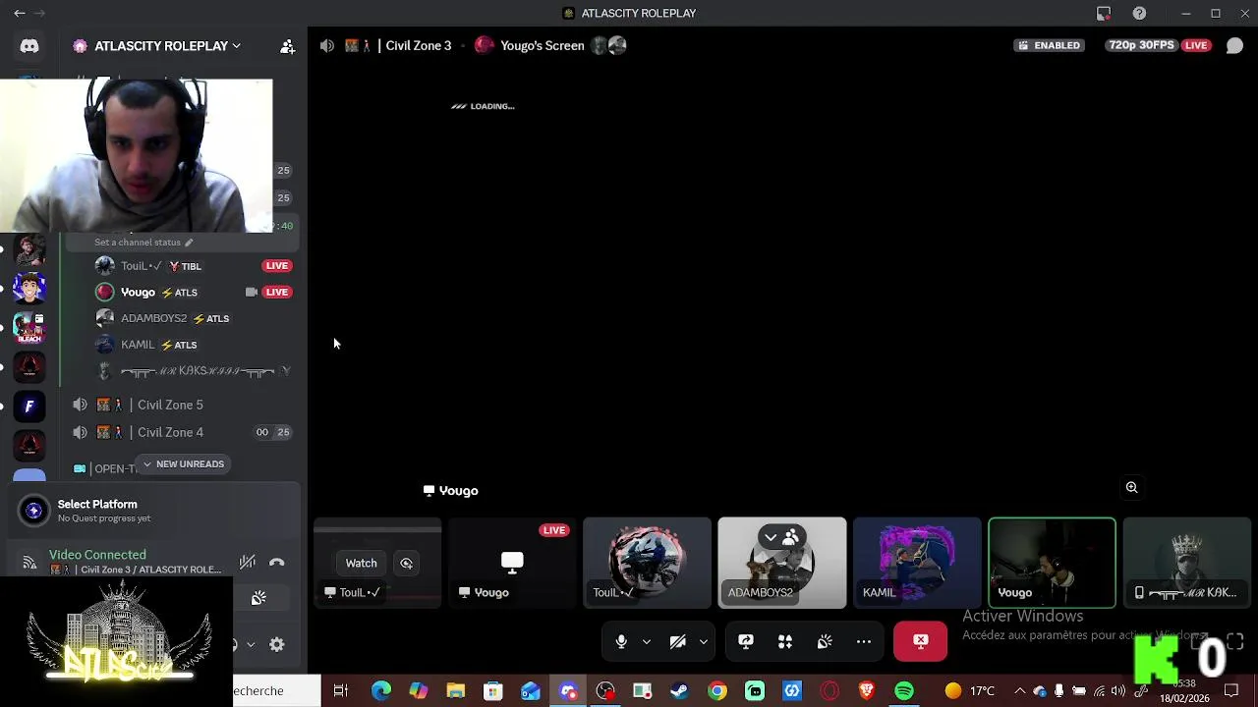Viewport: 1258px width, 707px height.
Task: Launch Google Chrome from the taskbar
Action: point(716,691)
